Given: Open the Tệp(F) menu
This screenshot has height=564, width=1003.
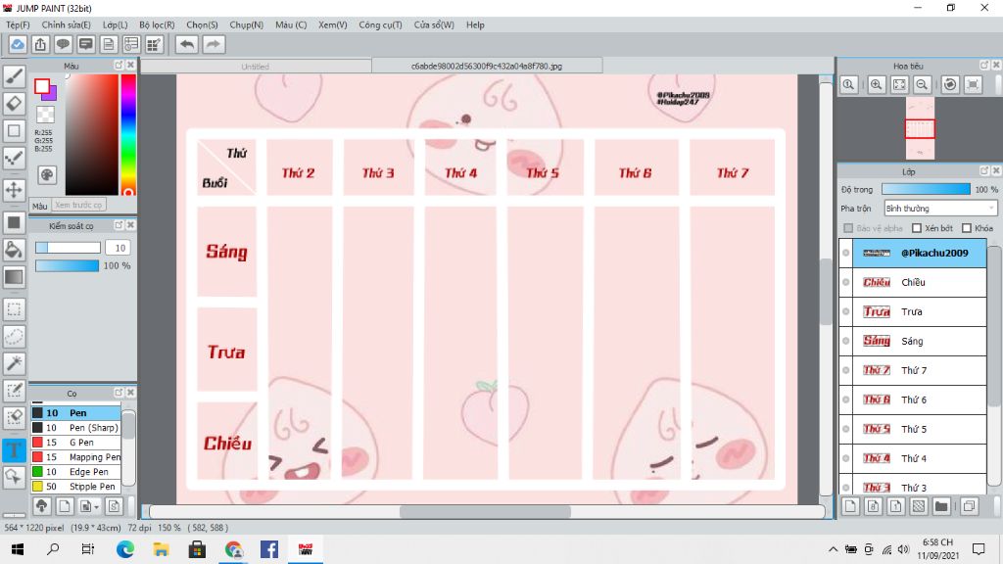Looking at the screenshot, I should [x=18, y=24].
